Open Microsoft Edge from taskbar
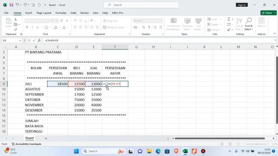This screenshot has width=278, height=156. pyautogui.click(x=158, y=151)
